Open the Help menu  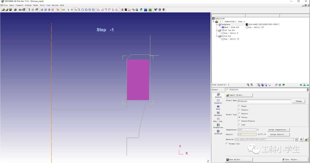[62, 5]
